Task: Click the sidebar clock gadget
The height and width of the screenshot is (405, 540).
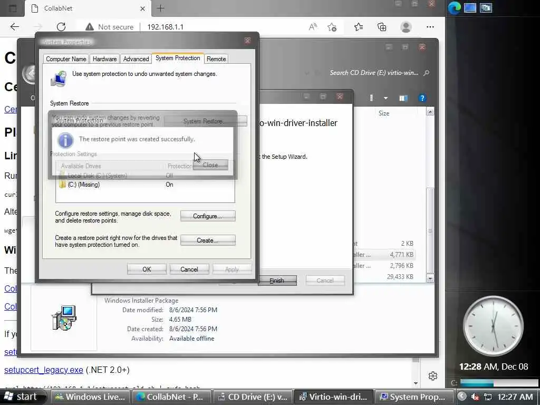Action: (x=493, y=325)
